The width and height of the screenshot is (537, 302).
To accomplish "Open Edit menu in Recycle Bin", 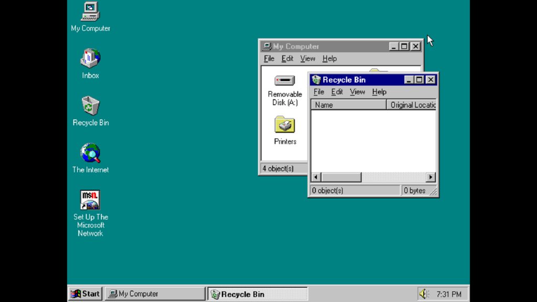I will pyautogui.click(x=337, y=92).
